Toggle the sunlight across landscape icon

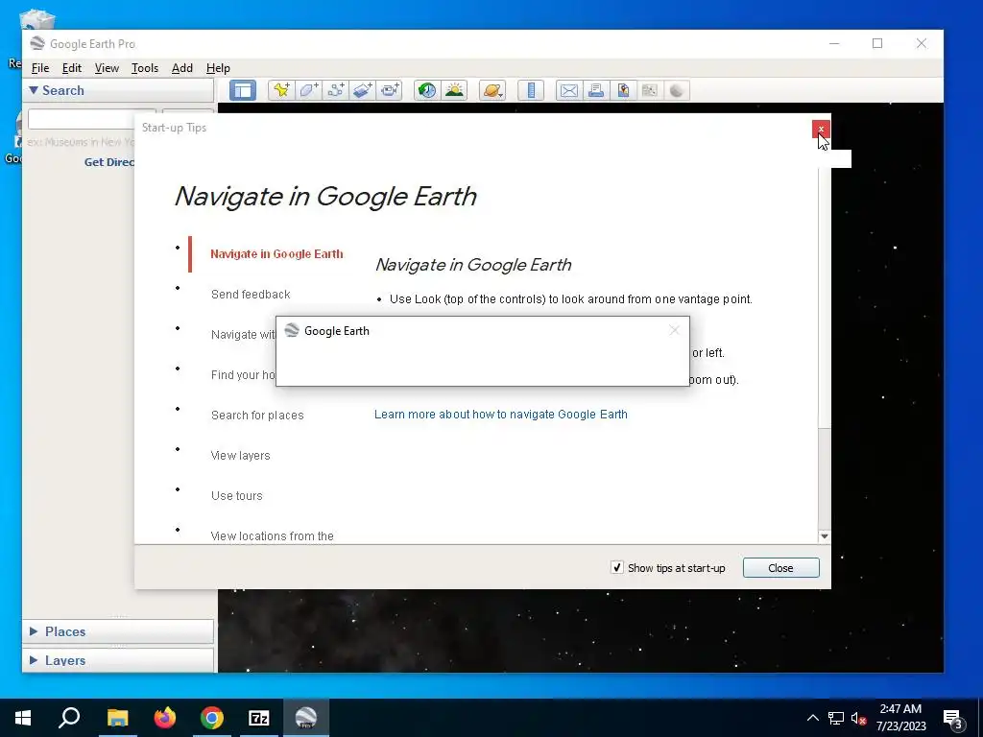pyautogui.click(x=454, y=90)
